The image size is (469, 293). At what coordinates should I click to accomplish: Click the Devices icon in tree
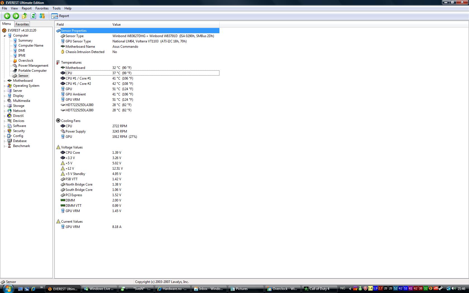(x=9, y=121)
